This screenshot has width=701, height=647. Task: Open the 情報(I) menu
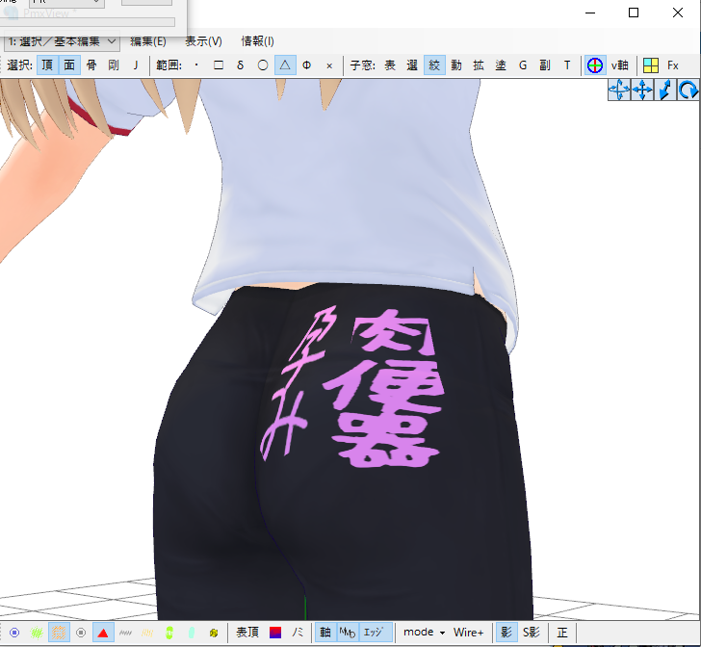[257, 41]
